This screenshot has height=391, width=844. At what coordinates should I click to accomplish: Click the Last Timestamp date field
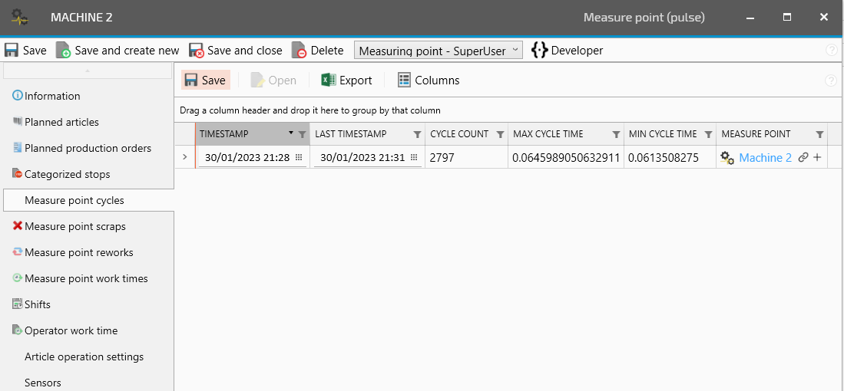(x=362, y=158)
